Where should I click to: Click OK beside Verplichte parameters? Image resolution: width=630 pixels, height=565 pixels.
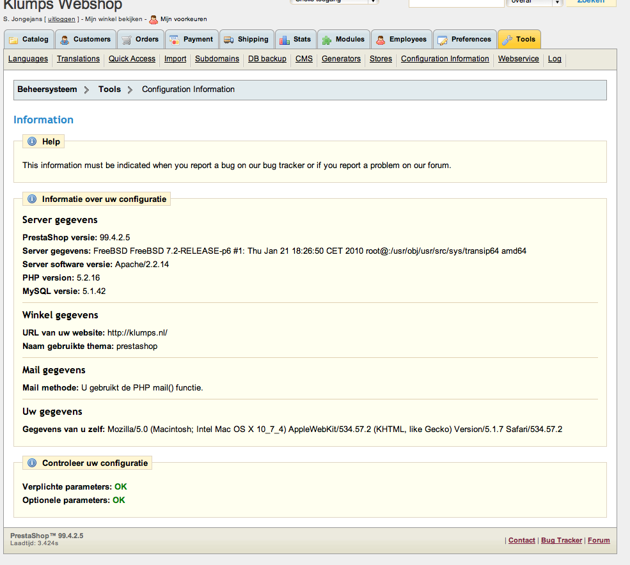[x=120, y=486]
